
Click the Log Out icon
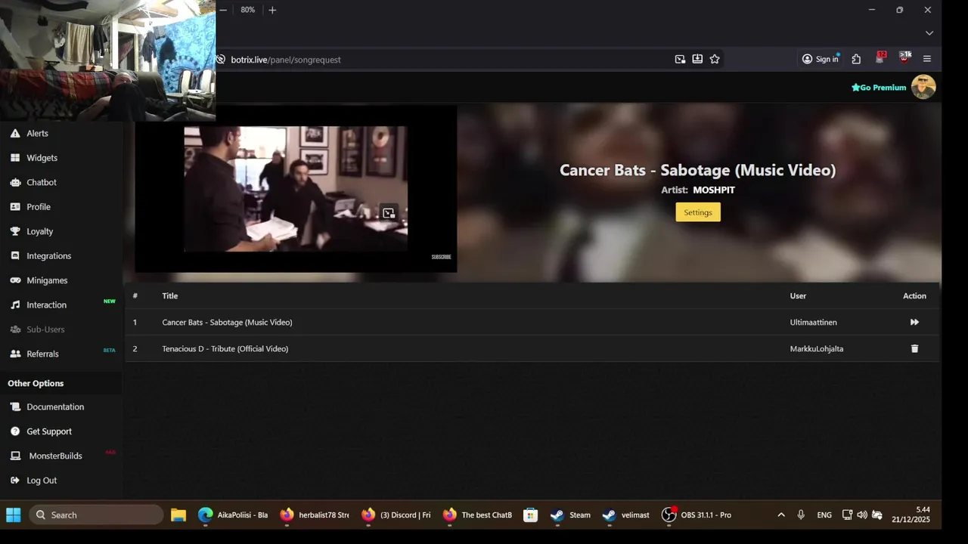pyautogui.click(x=15, y=481)
